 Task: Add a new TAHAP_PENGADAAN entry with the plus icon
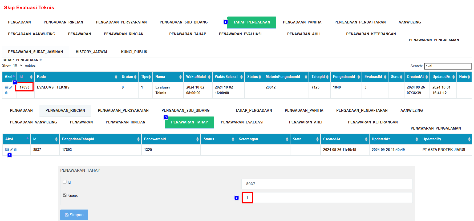pyautogui.click(x=41, y=60)
